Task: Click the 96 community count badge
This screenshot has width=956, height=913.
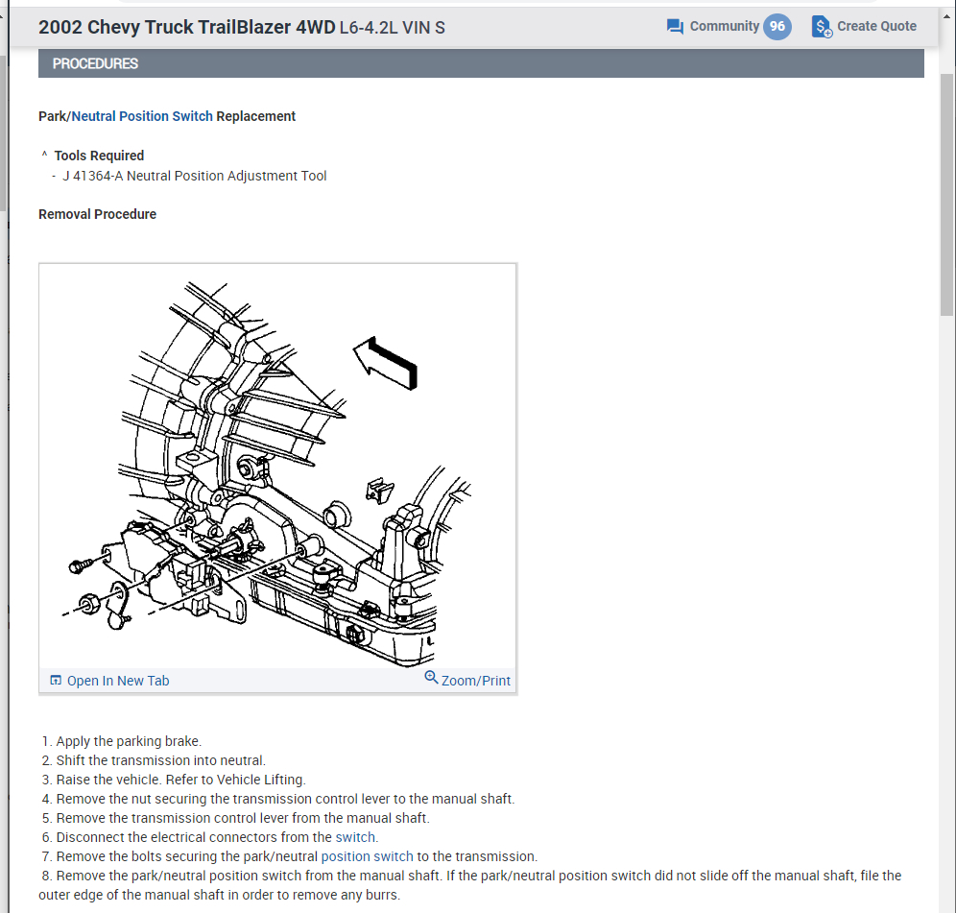Action: point(777,26)
